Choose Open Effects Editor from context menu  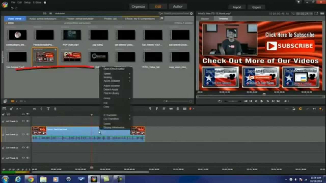tap(114, 69)
